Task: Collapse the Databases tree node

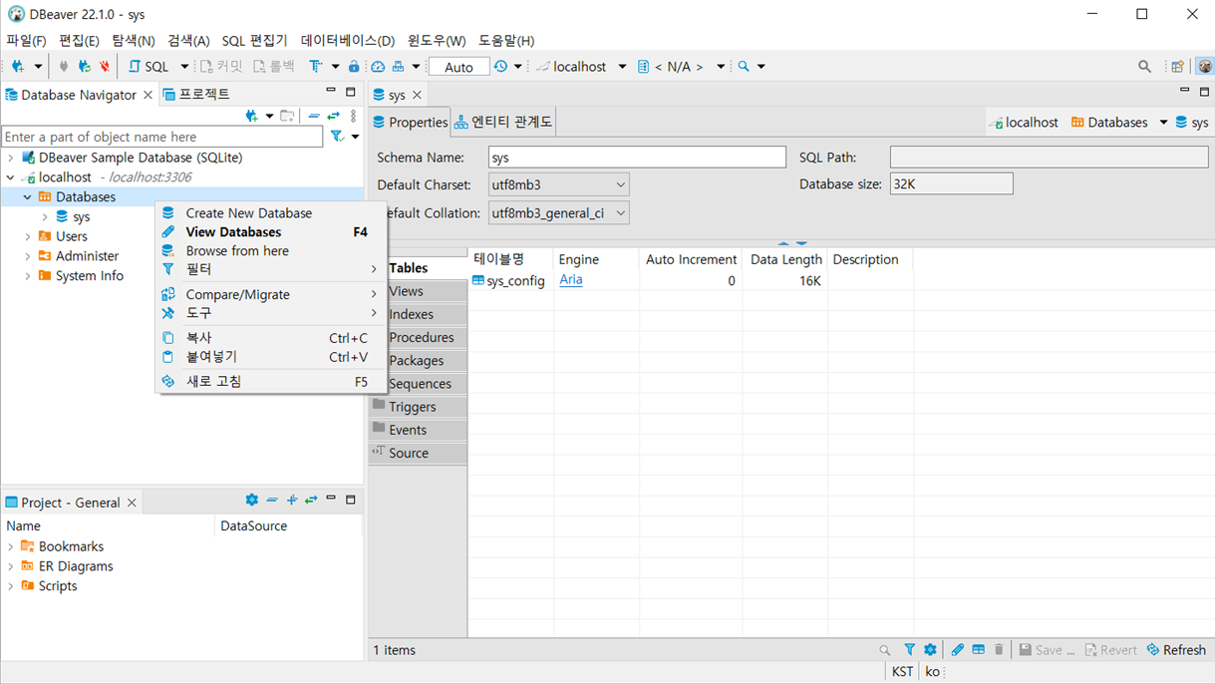Action: [27, 197]
